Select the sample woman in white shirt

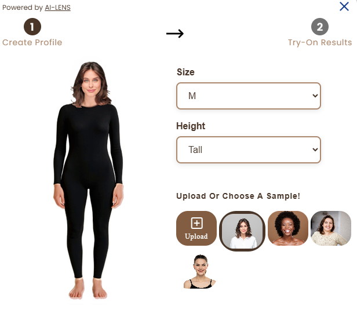click(x=242, y=231)
